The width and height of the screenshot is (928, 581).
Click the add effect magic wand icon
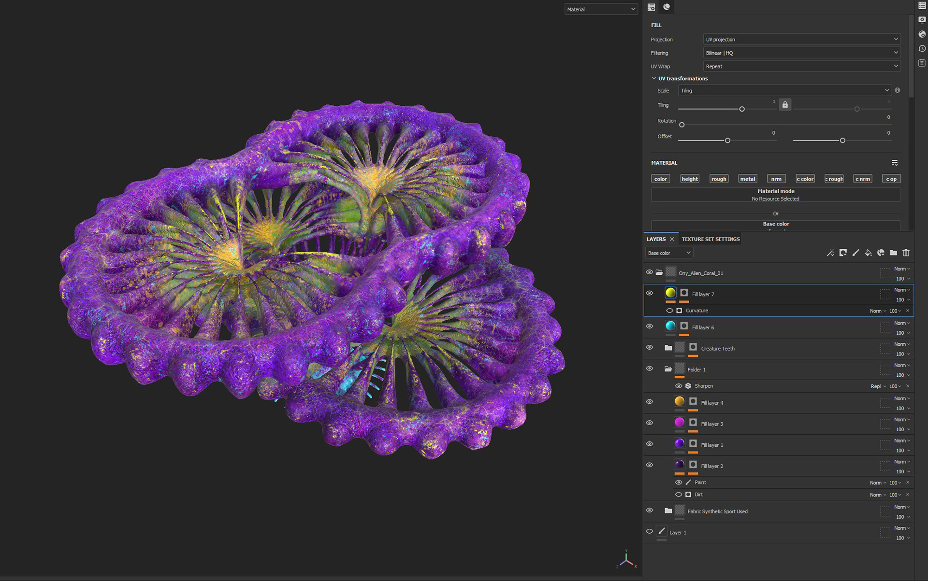click(830, 253)
